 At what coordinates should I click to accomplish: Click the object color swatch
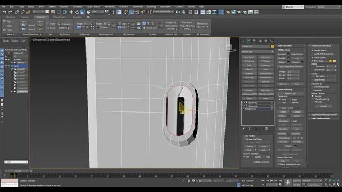tap(272, 46)
